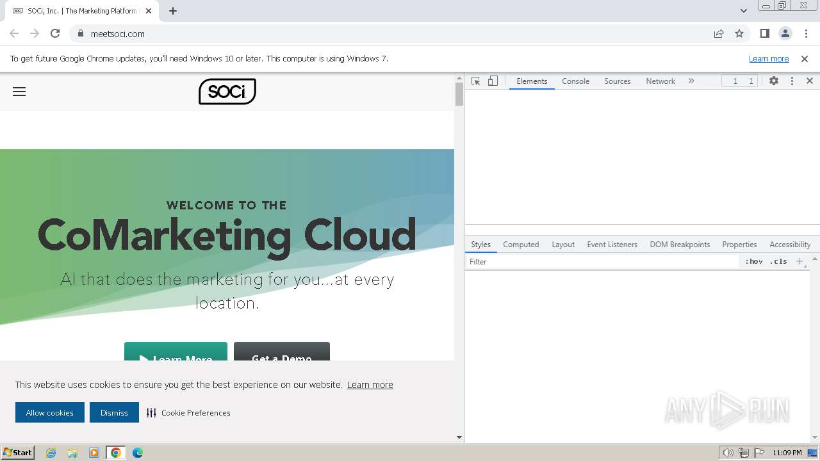820x461 pixels.
Task: Open the Windows Start menu
Action: point(18,452)
